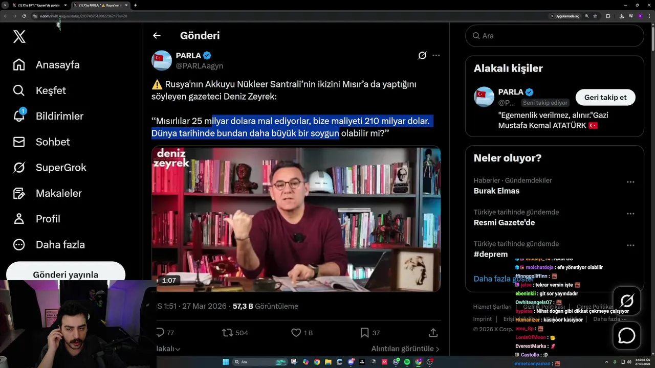
Task: Open the post's three-dot more menu
Action: pyautogui.click(x=436, y=55)
